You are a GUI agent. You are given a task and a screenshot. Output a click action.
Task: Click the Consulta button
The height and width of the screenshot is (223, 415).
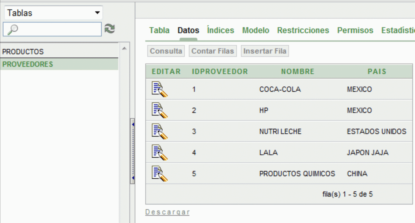166,51
